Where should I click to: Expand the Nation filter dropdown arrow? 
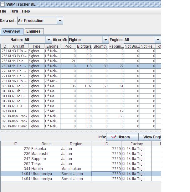coord(49,40)
